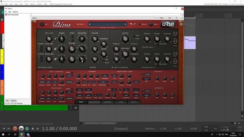Click the Param button
The width and height of the screenshot is (244, 137).
coord(162,18)
